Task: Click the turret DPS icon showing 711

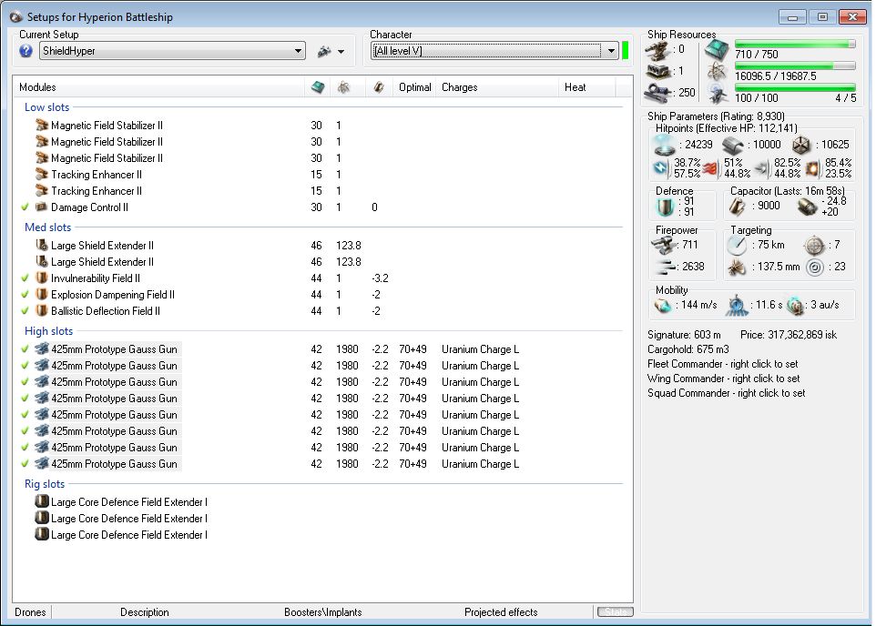Action: (663, 245)
